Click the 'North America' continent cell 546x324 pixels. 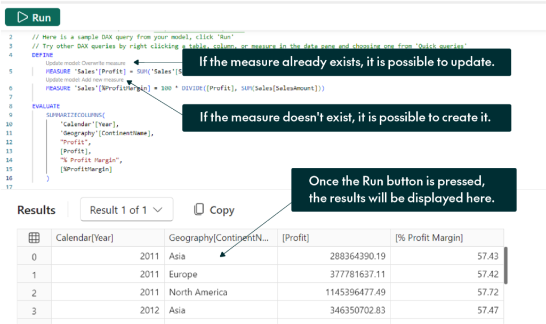click(x=198, y=293)
